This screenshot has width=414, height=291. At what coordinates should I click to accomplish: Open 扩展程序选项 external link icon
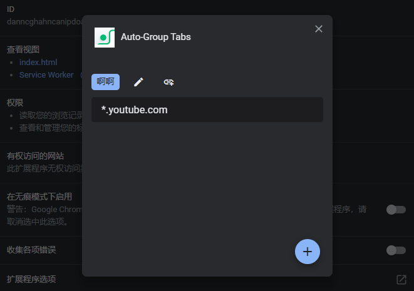[401, 279]
